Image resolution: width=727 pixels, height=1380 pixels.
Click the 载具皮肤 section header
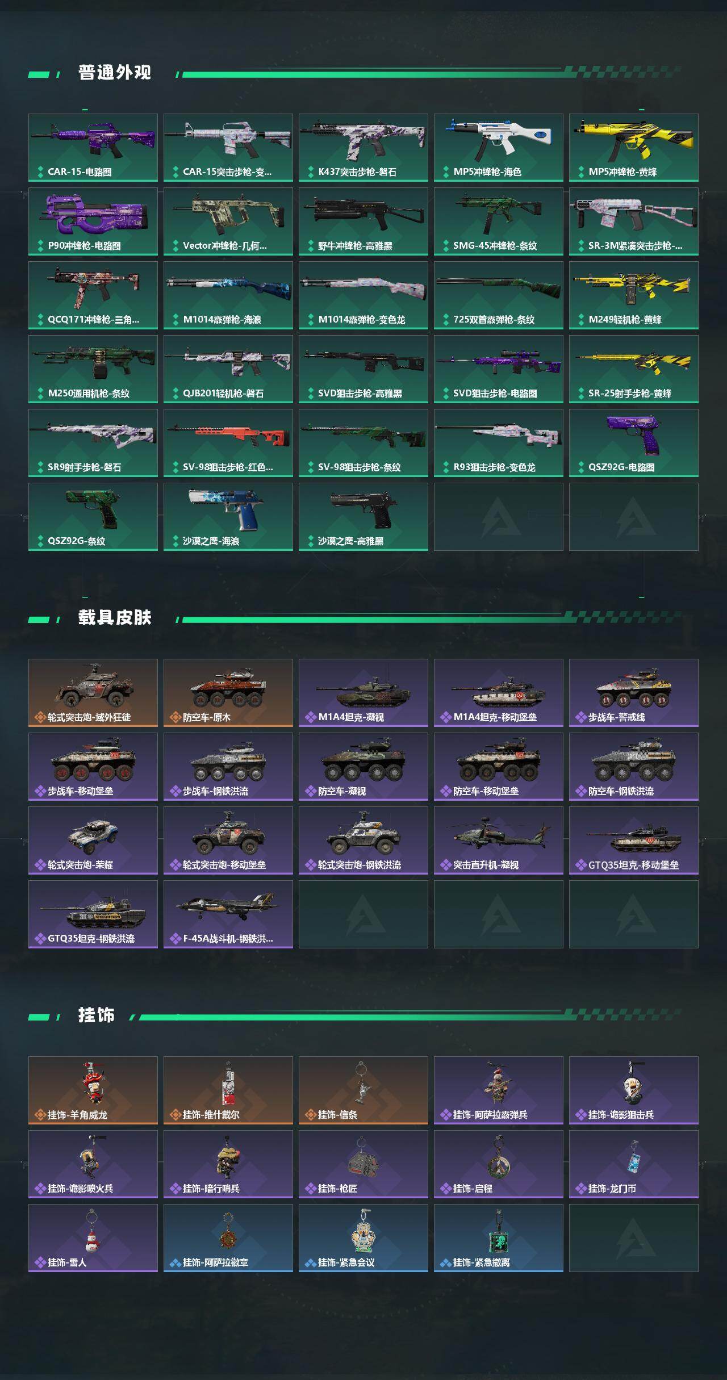115,618
